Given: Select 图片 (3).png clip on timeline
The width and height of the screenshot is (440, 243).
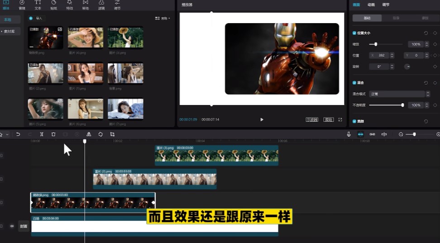Looking at the screenshot, I should [217, 155].
